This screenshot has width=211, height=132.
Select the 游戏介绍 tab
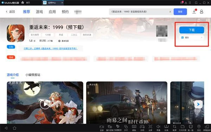point(13,75)
